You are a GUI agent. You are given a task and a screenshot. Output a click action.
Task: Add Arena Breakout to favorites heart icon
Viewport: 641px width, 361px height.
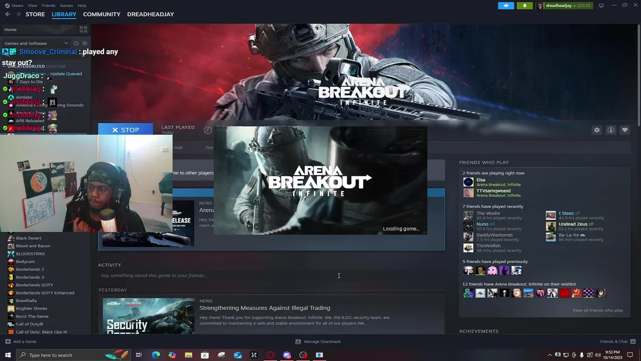(x=624, y=130)
